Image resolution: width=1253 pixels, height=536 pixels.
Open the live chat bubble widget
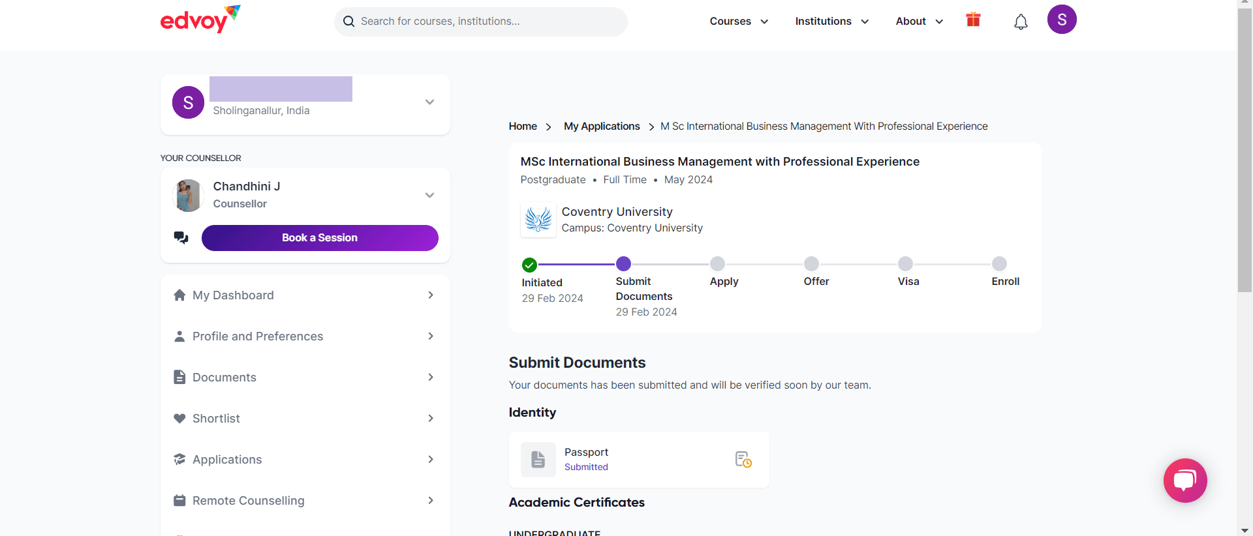(1185, 481)
